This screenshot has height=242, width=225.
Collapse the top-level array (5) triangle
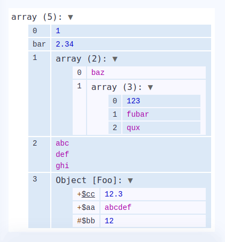tap(71, 17)
